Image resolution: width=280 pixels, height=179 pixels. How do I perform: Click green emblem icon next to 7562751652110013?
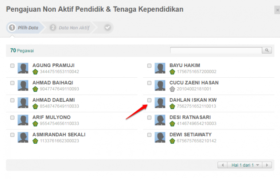pyautogui.click(x=172, y=106)
